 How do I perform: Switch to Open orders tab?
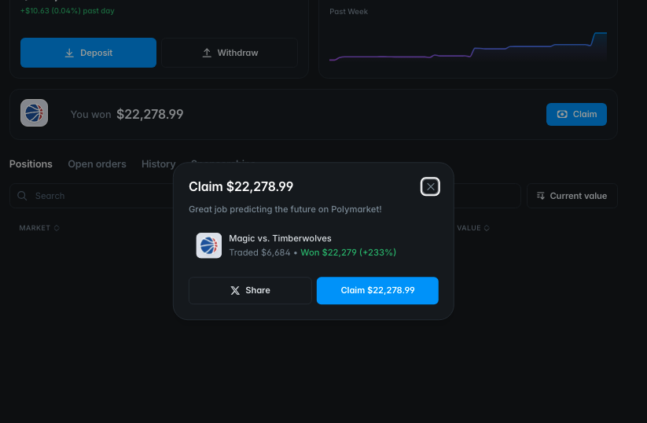coord(97,164)
